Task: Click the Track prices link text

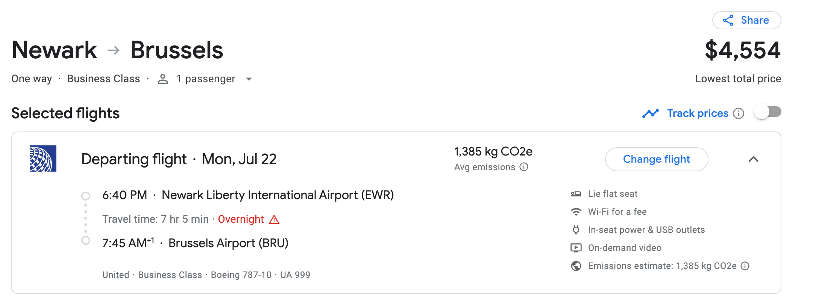Action: [698, 113]
